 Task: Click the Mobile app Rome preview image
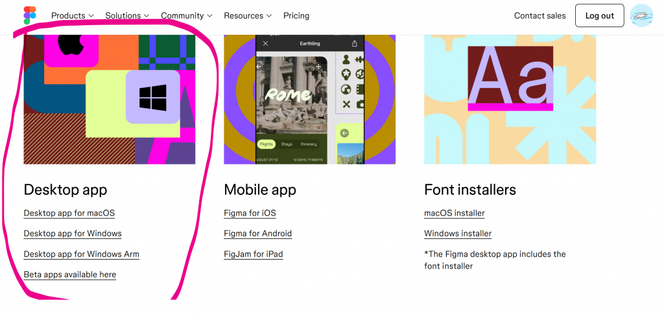pos(309,99)
